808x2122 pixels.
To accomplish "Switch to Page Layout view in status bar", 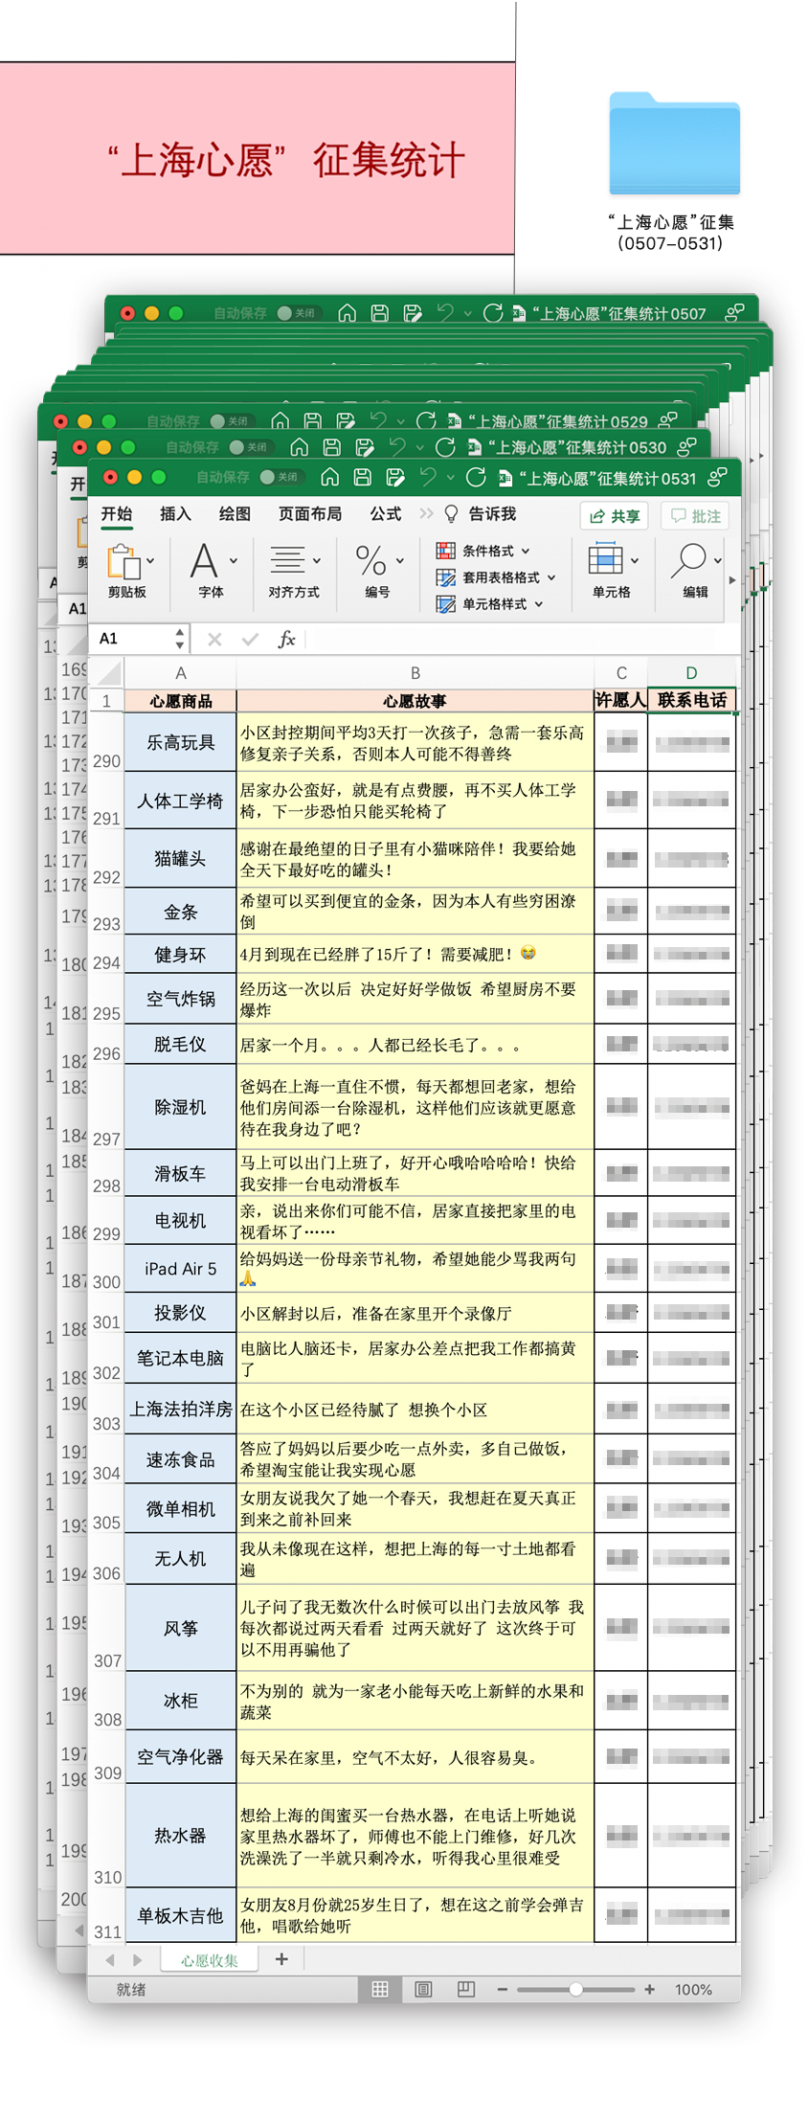I will (x=423, y=1989).
